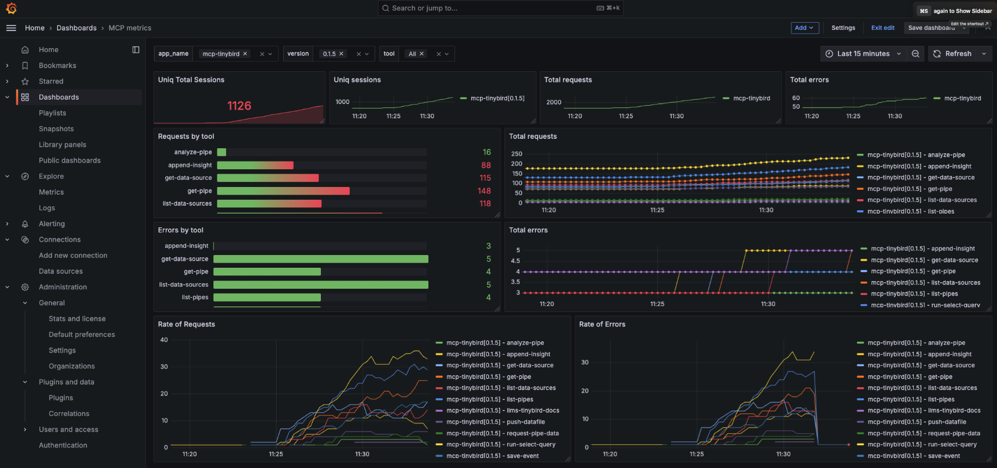Toggle push-datafile series in Rate of Requests legend

pos(495,422)
